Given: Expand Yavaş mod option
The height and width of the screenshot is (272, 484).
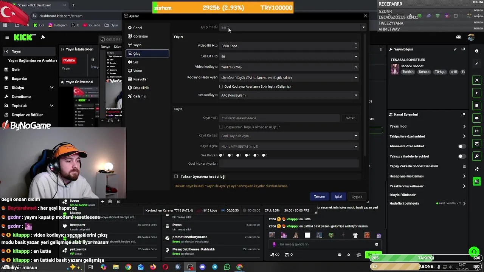Looking at the screenshot, I should (464, 127).
